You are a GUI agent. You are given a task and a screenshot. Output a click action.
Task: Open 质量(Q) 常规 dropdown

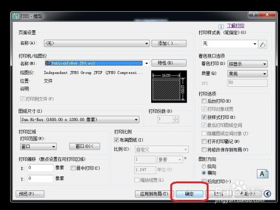pos(248,74)
